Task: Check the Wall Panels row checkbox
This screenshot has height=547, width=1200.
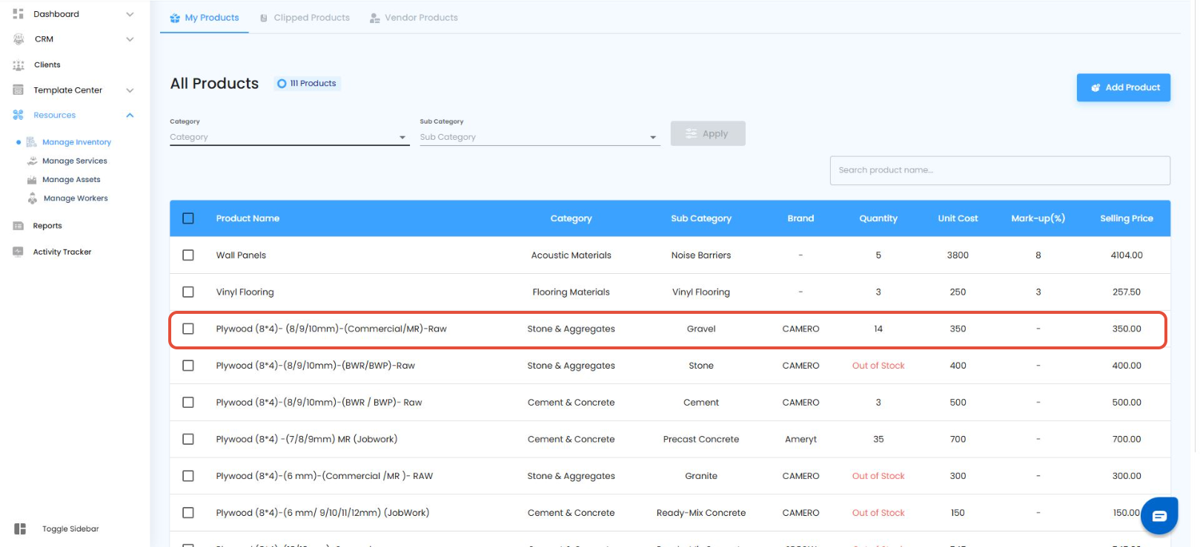Action: click(x=188, y=255)
